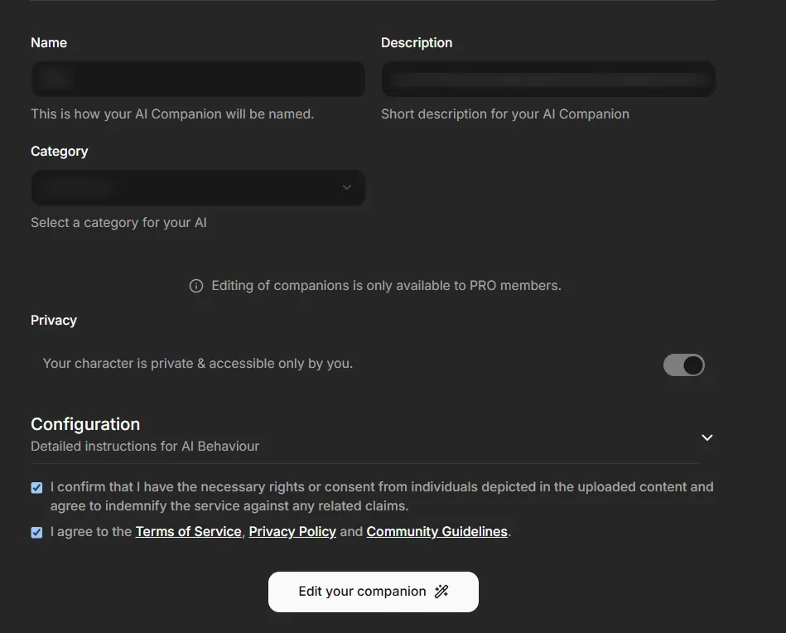Click the Name field label
The image size is (786, 633).
click(x=49, y=42)
